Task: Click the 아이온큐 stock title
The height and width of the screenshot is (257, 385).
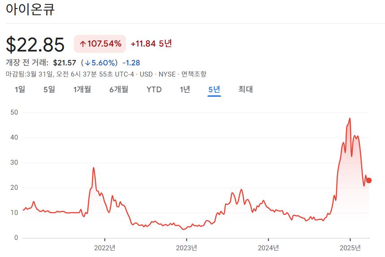Action: [x=30, y=9]
